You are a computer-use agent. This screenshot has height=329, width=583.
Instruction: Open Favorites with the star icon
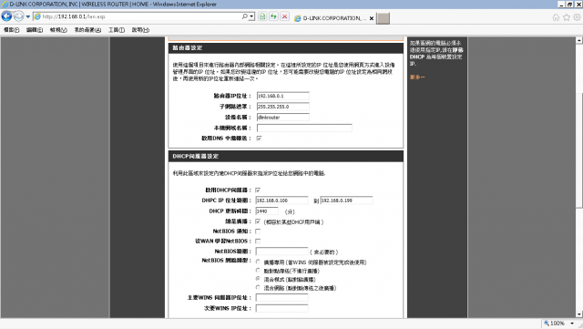point(567,17)
